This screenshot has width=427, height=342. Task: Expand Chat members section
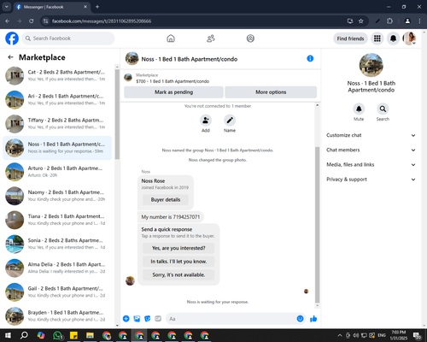371,150
